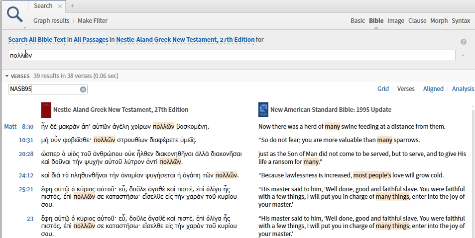
Task: Switch to the Basic search type
Action: tap(357, 21)
